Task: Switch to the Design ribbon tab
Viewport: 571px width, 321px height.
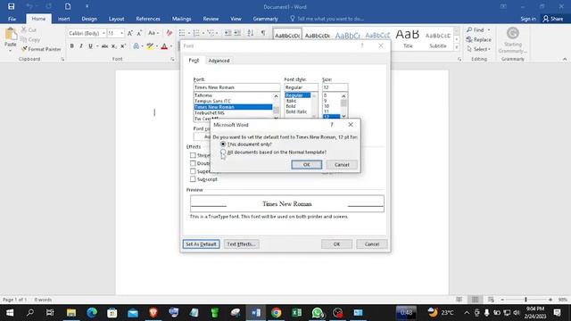Action: point(89,19)
